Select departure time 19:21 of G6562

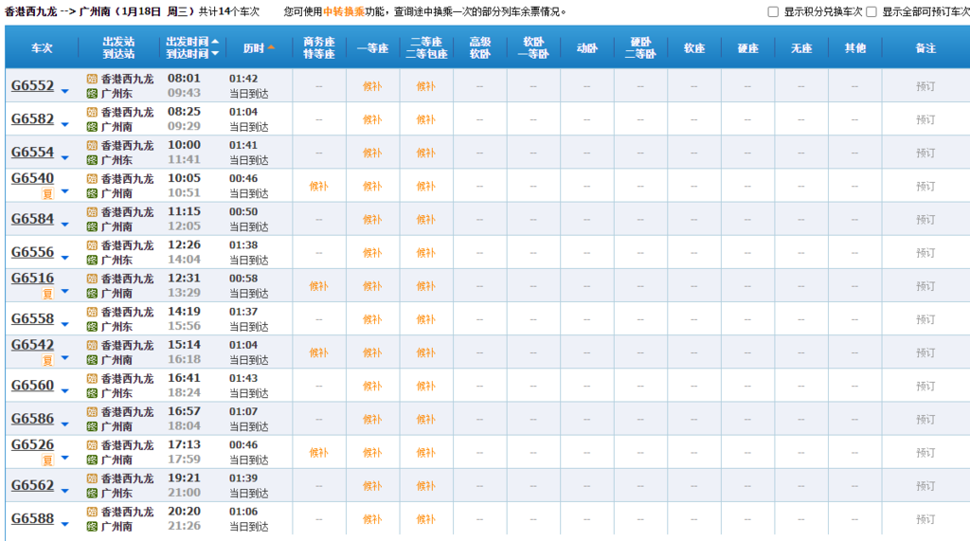(185, 478)
